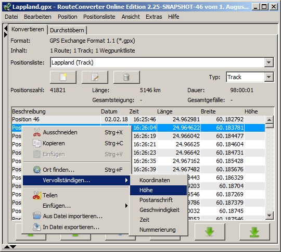The height and width of the screenshot is (252, 281).
Task: Choose Zeit from submenu
Action: [x=158, y=220]
